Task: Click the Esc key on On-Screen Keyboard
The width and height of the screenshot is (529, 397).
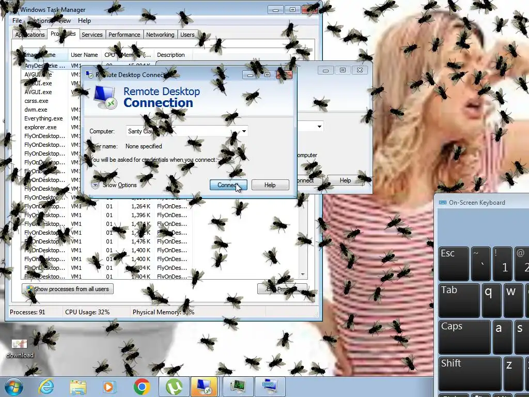Action: pyautogui.click(x=454, y=263)
